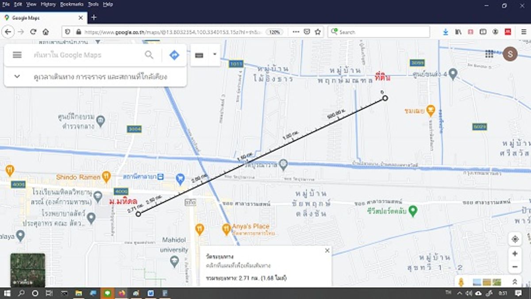This screenshot has width=531, height=299.
Task: Open Windows taskbar search
Action: point(21,293)
